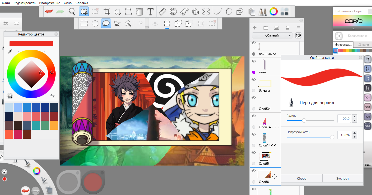The height and width of the screenshot is (195, 372).
Task: Select the Text tool
Action: click(150, 11)
